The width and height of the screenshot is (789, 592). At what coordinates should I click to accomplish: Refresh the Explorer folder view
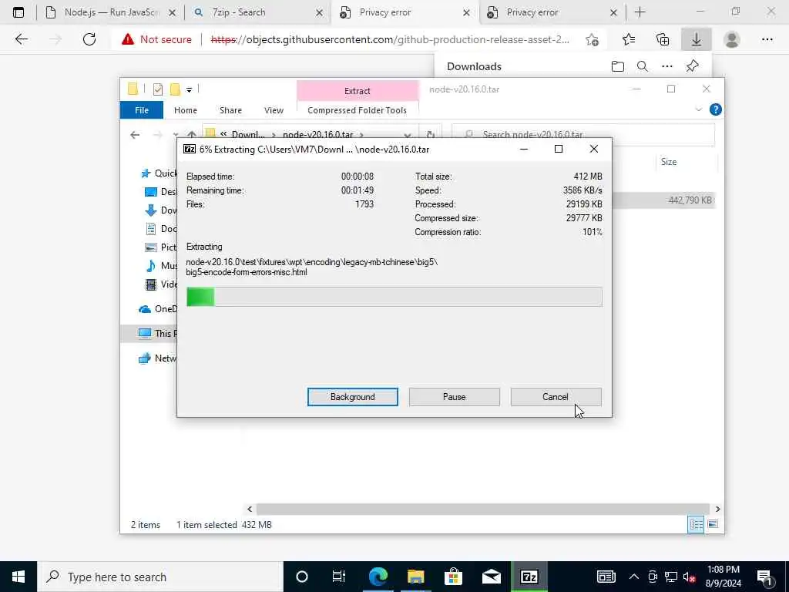pos(431,134)
